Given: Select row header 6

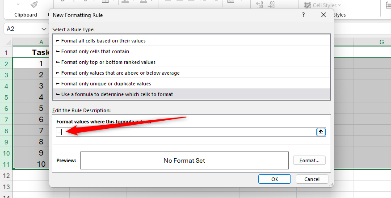Looking at the screenshot, I should point(6,109).
